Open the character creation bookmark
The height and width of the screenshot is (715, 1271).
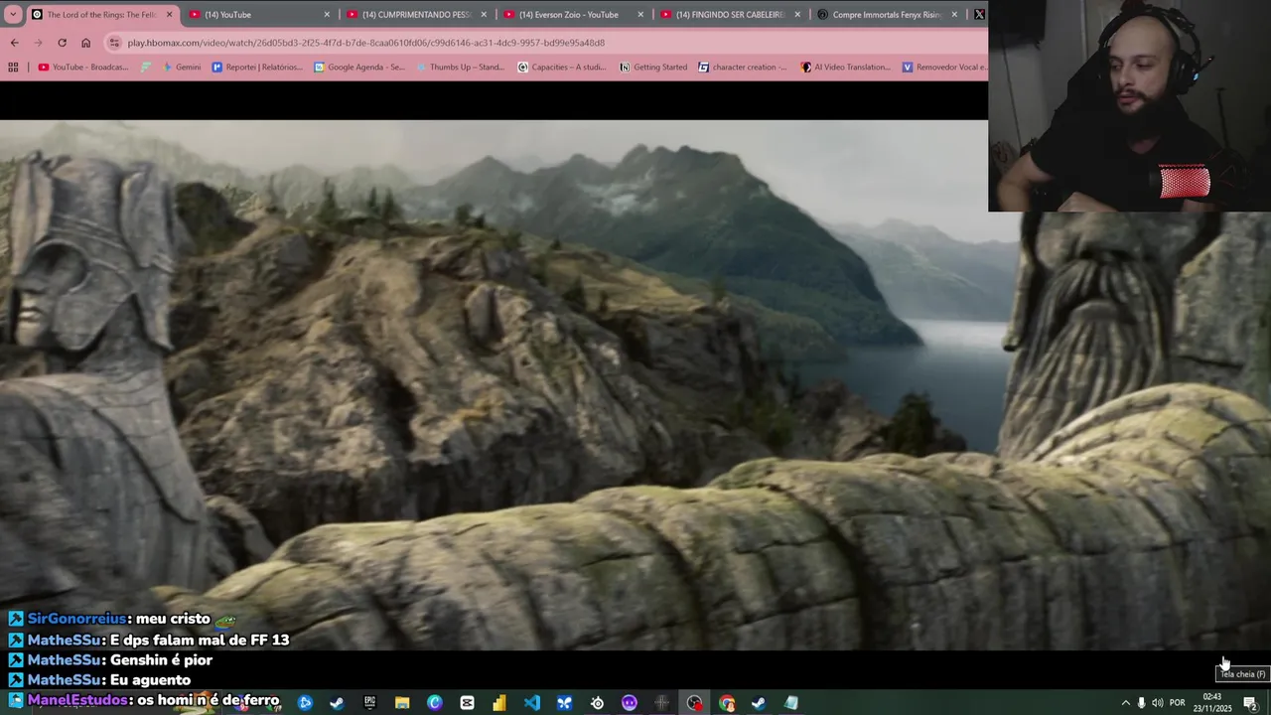743,68
